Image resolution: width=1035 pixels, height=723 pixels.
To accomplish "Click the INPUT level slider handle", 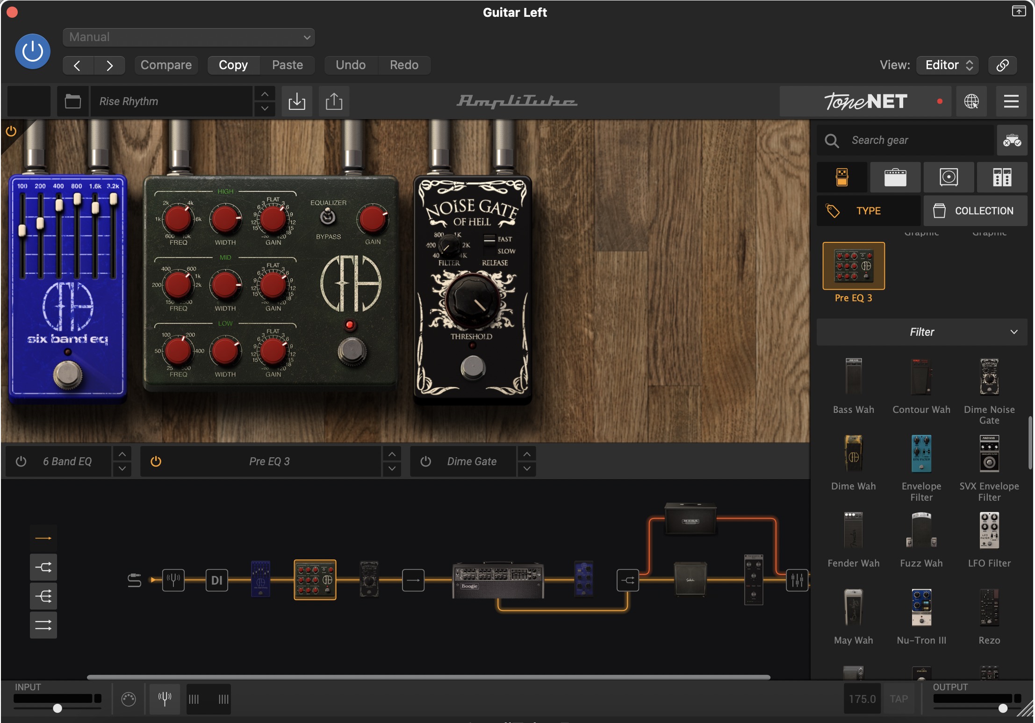I will coord(57,708).
